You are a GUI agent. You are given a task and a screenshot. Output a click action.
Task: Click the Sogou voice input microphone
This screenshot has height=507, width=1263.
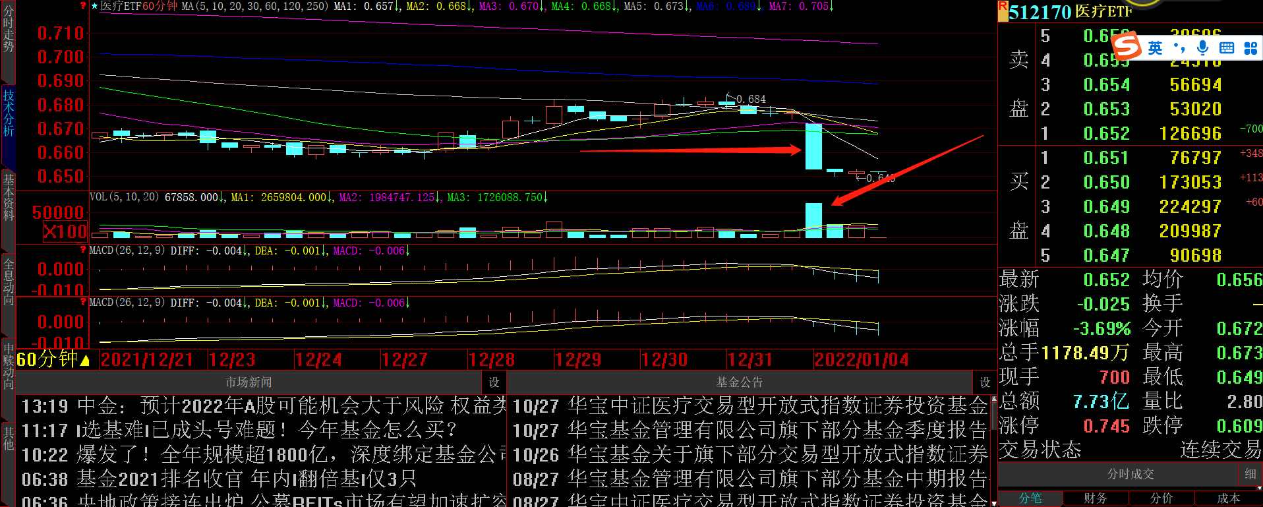(x=1202, y=47)
